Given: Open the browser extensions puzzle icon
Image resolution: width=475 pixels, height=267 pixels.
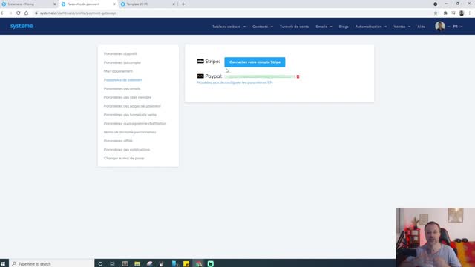Looking at the screenshot, I should 445,13.
